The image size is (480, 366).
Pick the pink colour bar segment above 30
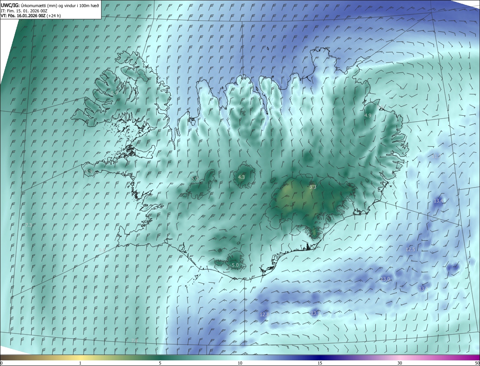coord(400,357)
